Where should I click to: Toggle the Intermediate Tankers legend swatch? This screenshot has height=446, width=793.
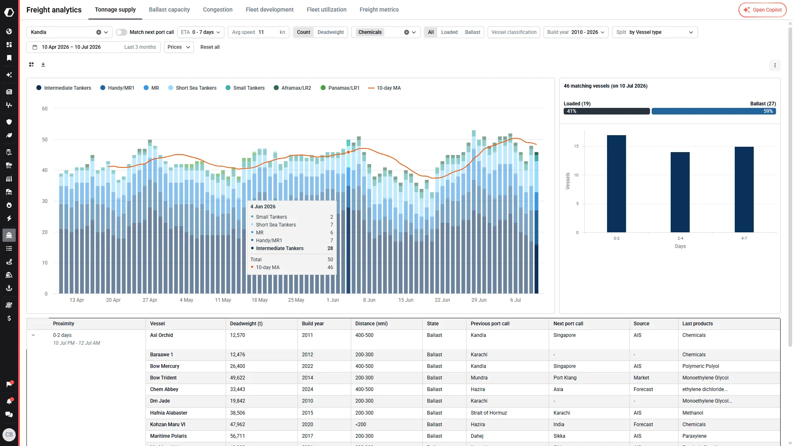point(39,88)
